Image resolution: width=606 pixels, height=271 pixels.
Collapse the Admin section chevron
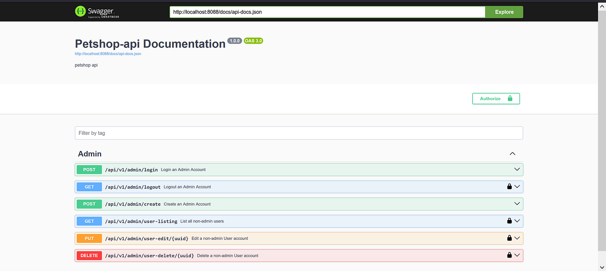point(512,153)
